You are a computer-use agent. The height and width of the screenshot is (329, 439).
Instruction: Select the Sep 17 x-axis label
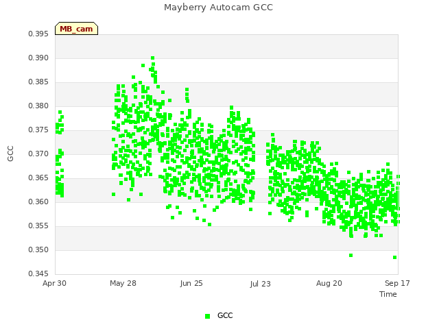coord(397,283)
